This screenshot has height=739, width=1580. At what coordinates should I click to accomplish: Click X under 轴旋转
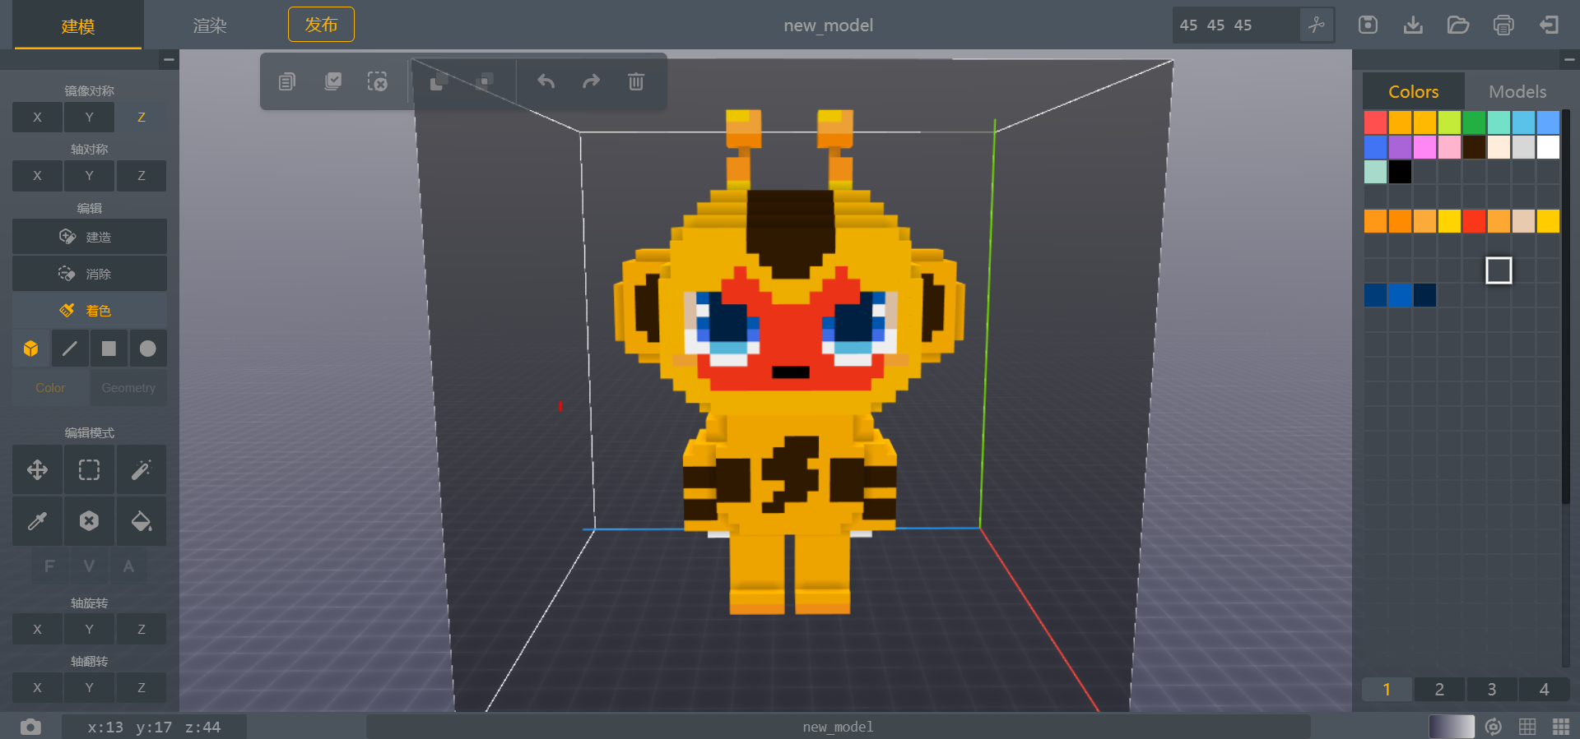tap(37, 629)
